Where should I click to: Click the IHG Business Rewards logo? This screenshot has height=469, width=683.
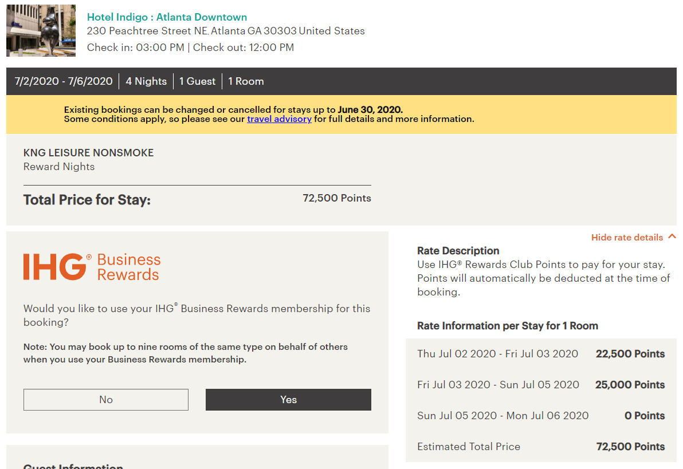(92, 266)
